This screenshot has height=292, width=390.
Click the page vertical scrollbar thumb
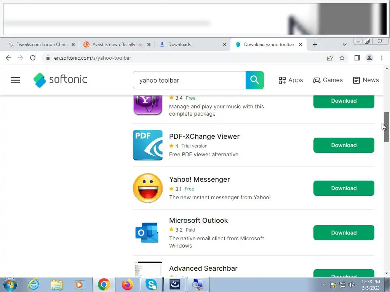[387, 127]
